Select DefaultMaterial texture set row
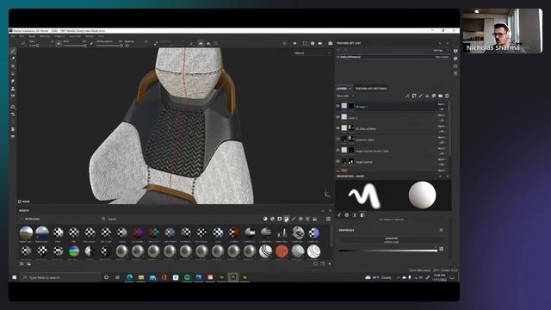Screen dimensions: 551x310 pyautogui.click(x=393, y=57)
